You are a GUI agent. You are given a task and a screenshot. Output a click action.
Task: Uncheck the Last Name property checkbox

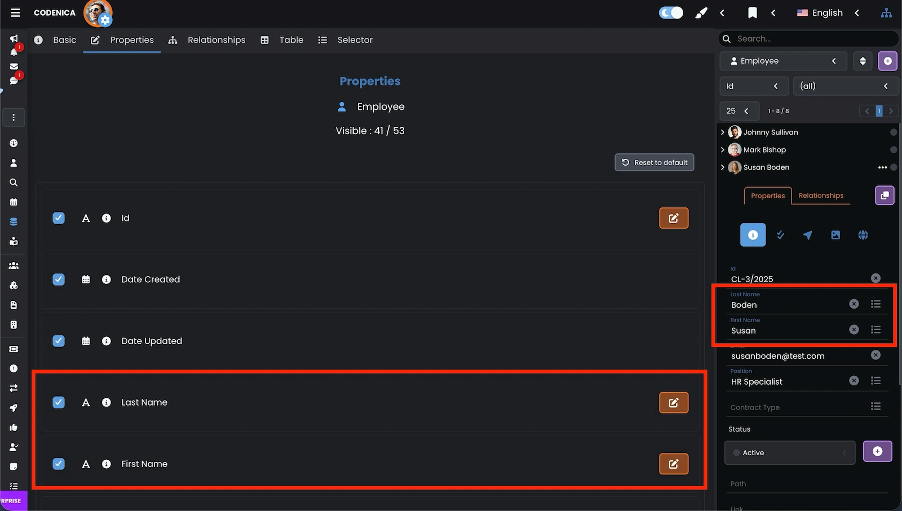pyautogui.click(x=59, y=402)
